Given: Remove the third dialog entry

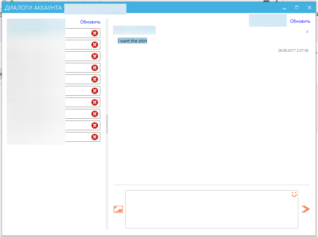Looking at the screenshot, I should click(x=95, y=56).
